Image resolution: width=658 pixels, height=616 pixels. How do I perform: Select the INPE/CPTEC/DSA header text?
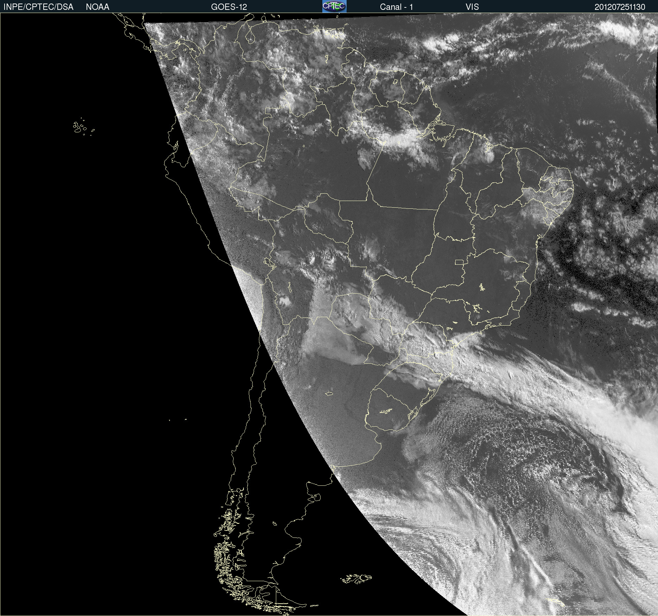[38, 7]
